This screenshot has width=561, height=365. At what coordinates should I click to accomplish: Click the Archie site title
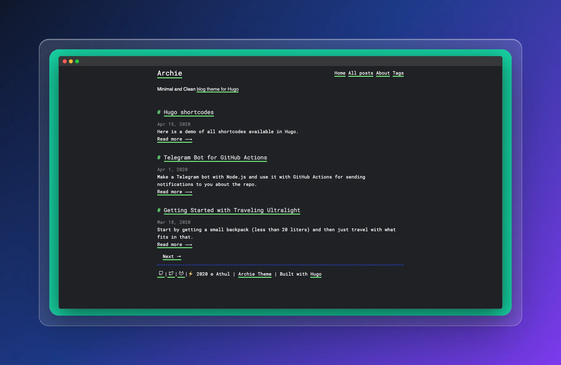coord(170,73)
